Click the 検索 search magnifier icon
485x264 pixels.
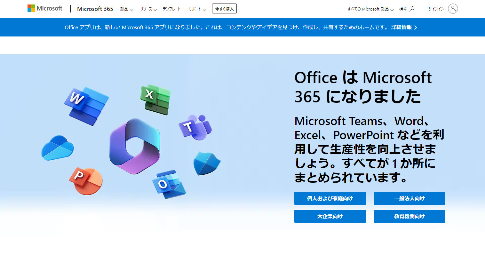click(x=412, y=9)
